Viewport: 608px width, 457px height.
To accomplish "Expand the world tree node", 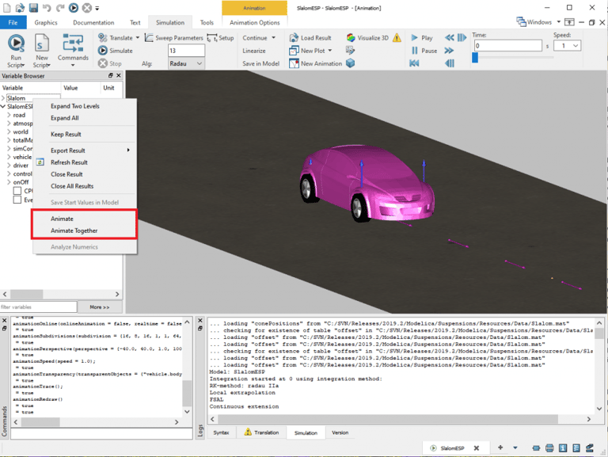I will pyautogui.click(x=9, y=131).
